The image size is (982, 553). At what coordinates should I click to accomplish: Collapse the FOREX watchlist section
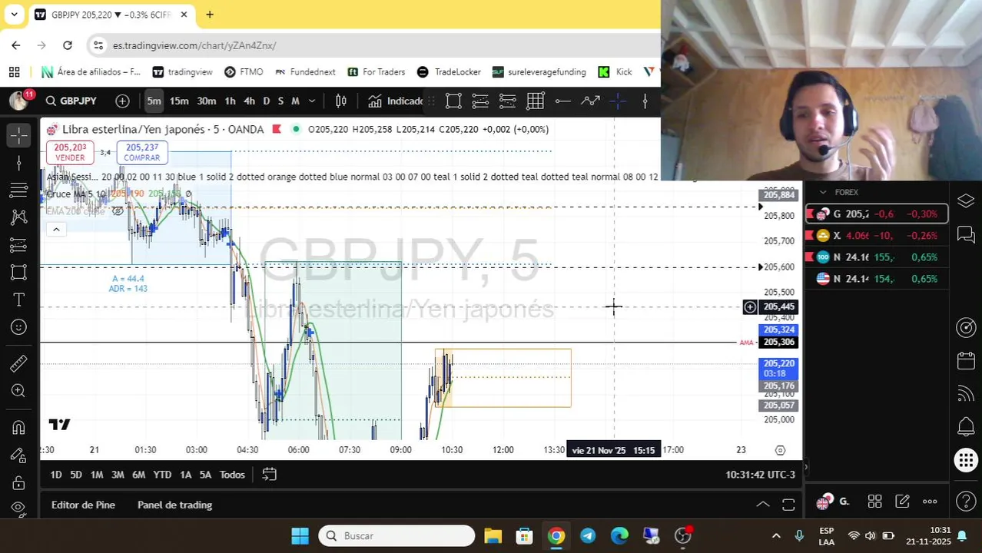coord(823,192)
